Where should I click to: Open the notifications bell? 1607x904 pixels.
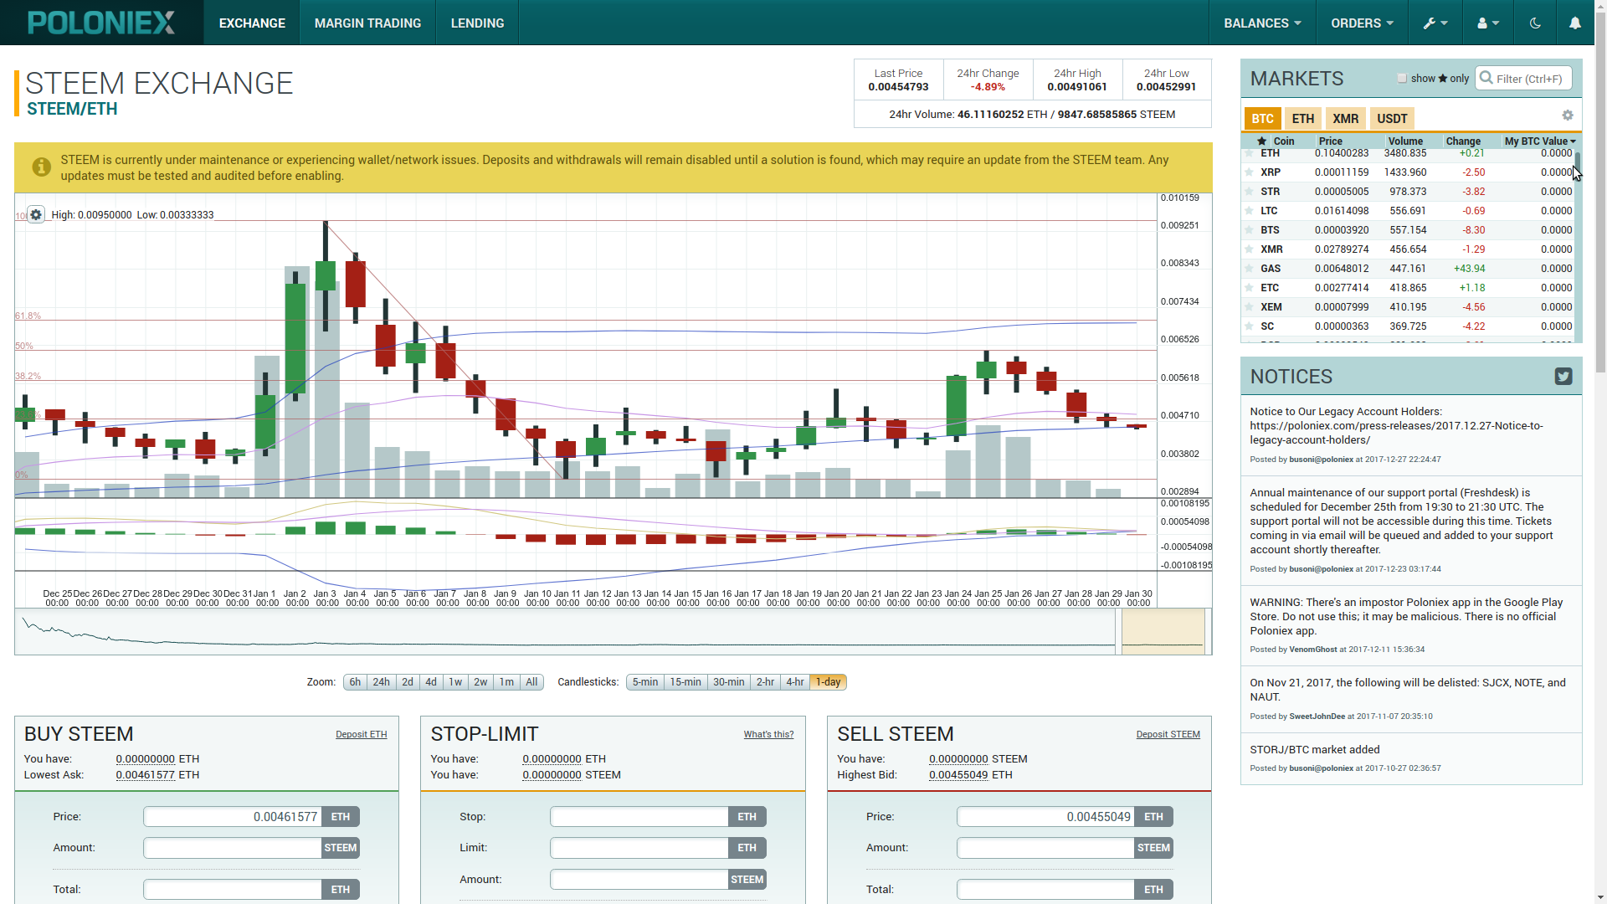[x=1575, y=23]
